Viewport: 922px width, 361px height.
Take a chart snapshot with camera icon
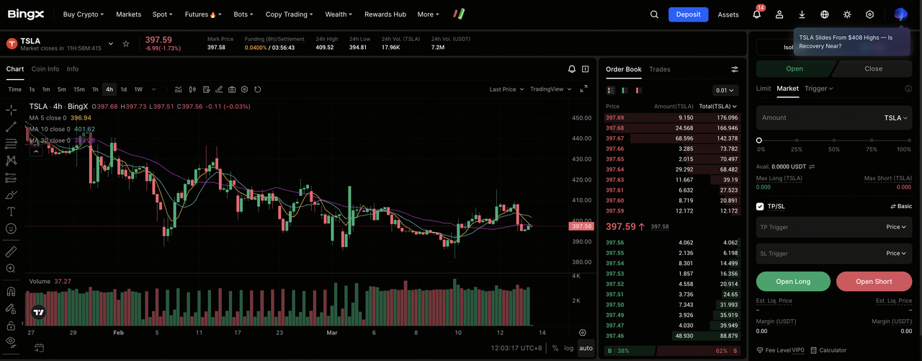pos(232,89)
